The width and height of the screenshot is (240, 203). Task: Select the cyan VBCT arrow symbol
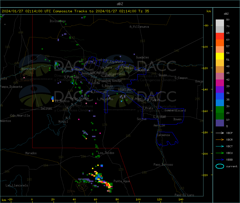[x=220, y=146]
